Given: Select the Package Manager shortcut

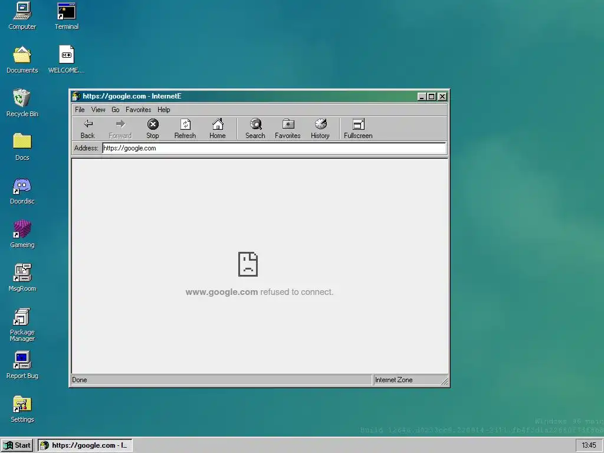Looking at the screenshot, I should pyautogui.click(x=22, y=325).
